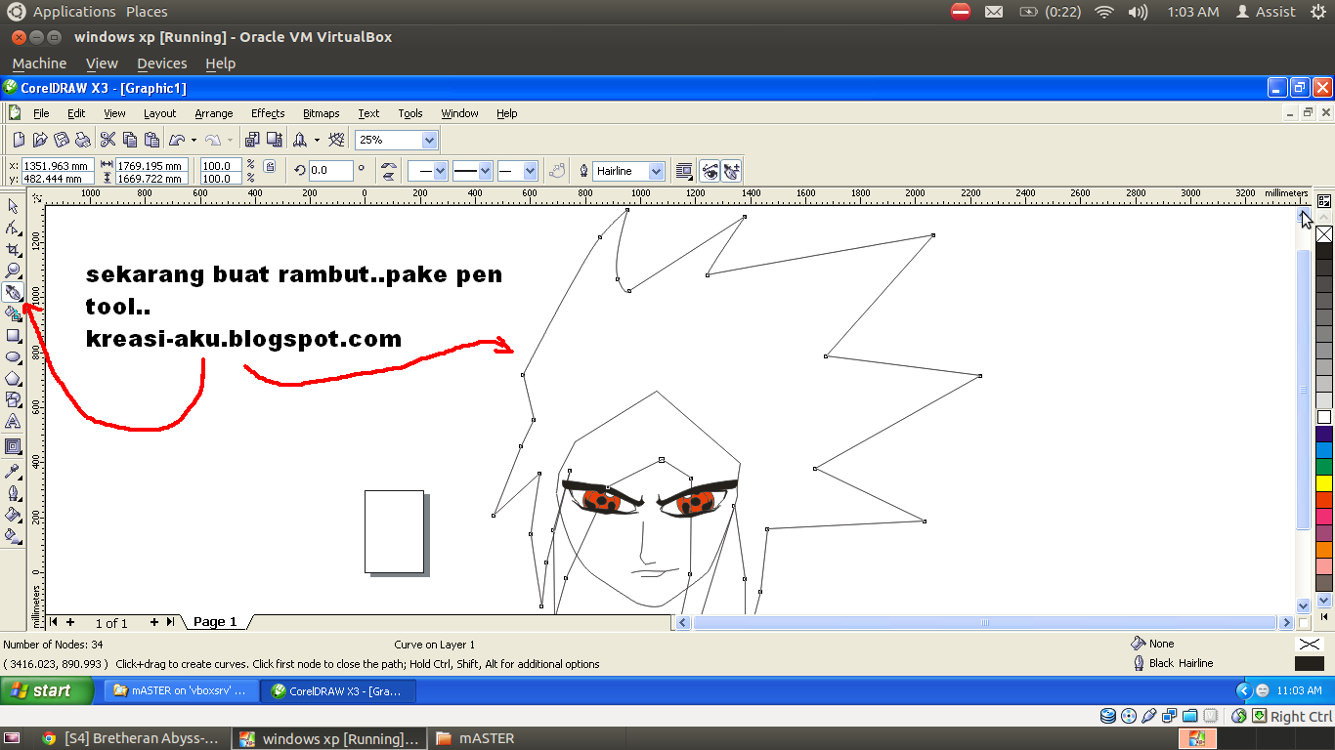This screenshot has height=750, width=1335.
Task: Switch to the Page 1 tab
Action: 215,622
